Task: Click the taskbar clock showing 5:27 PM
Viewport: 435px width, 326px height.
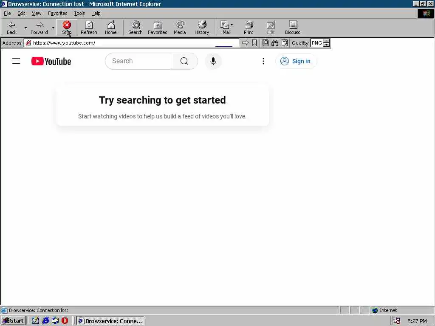Action: coord(417,321)
